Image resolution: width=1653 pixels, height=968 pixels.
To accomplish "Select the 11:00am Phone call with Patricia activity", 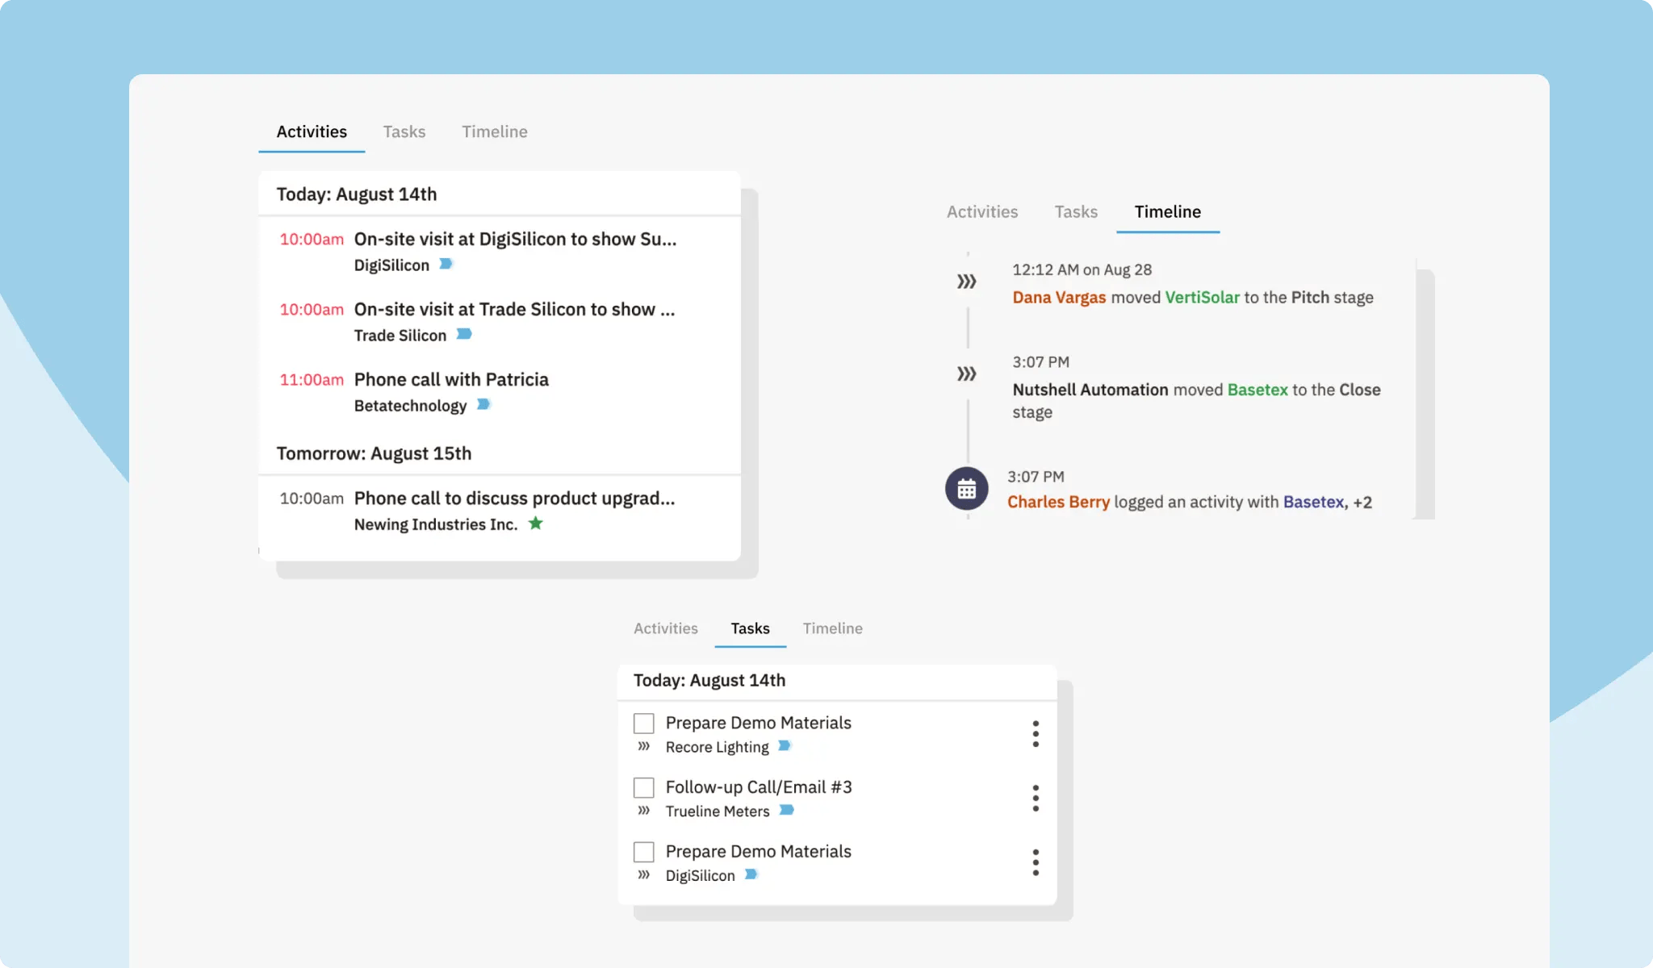I will tap(450, 379).
